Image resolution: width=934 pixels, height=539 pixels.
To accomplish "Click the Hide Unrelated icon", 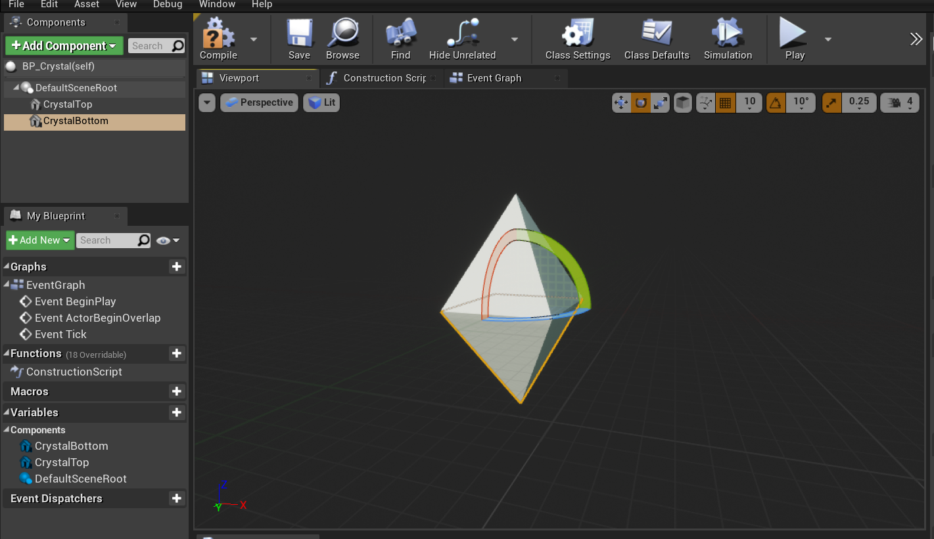I will (x=462, y=33).
